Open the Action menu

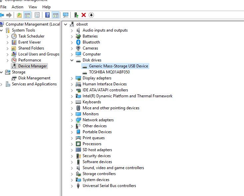(17, 7)
